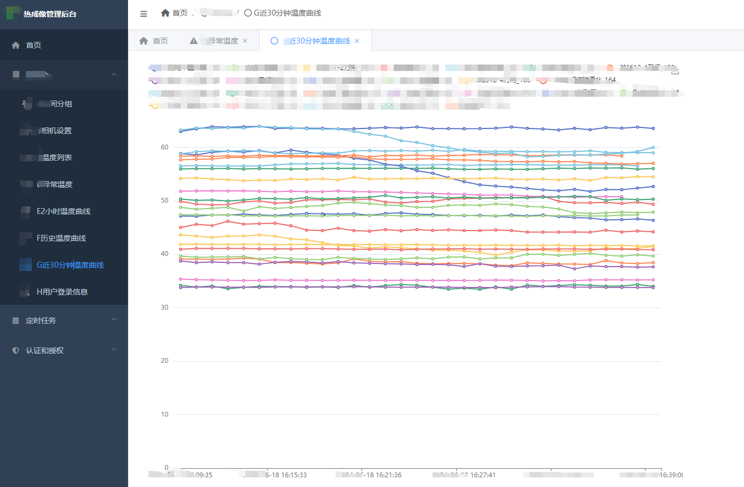Toggle the sidebar with the hamburger icon

point(144,13)
